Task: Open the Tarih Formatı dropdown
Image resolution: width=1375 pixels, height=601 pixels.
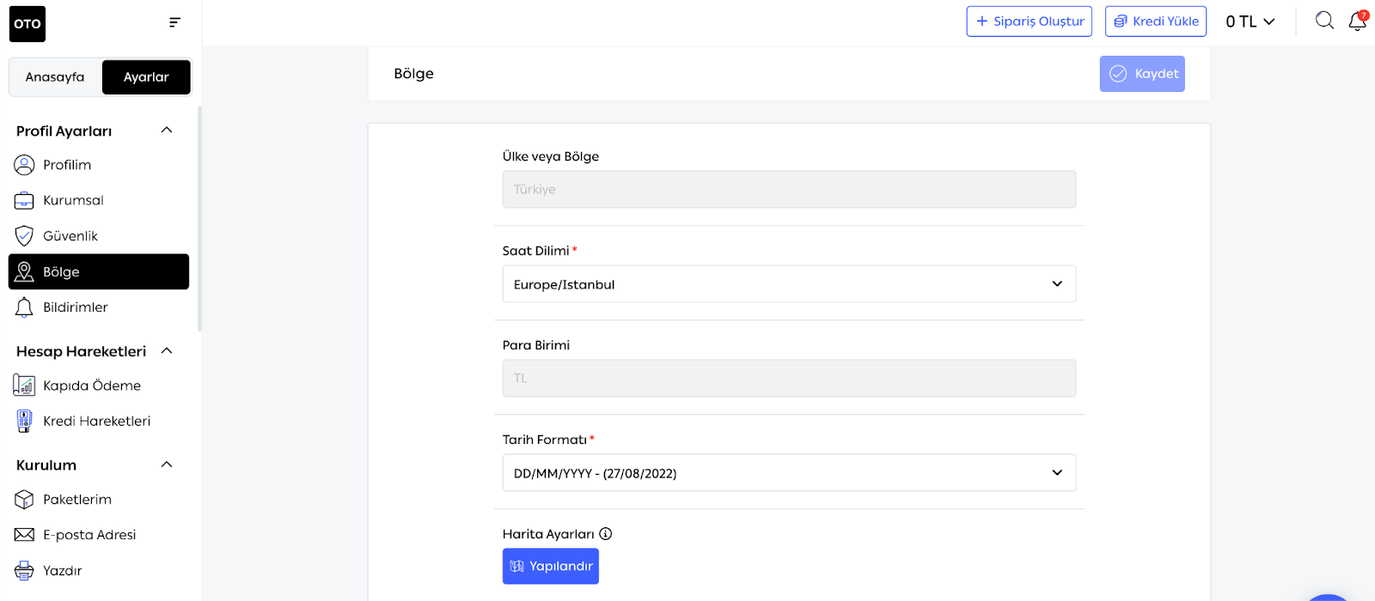Action: point(789,473)
